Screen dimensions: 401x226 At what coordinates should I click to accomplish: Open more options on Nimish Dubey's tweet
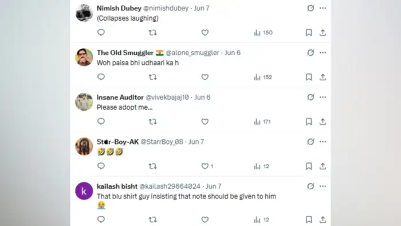click(x=323, y=8)
